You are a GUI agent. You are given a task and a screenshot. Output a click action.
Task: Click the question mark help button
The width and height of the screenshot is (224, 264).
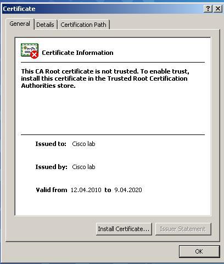pyautogui.click(x=208, y=9)
